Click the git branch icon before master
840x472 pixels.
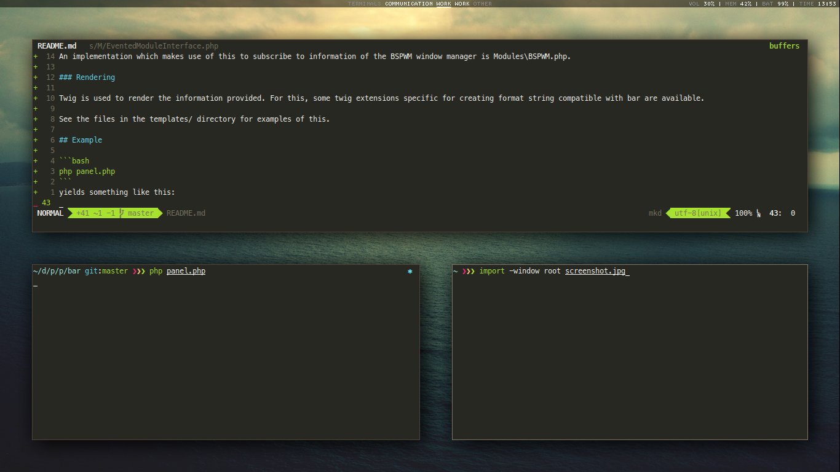pos(122,213)
